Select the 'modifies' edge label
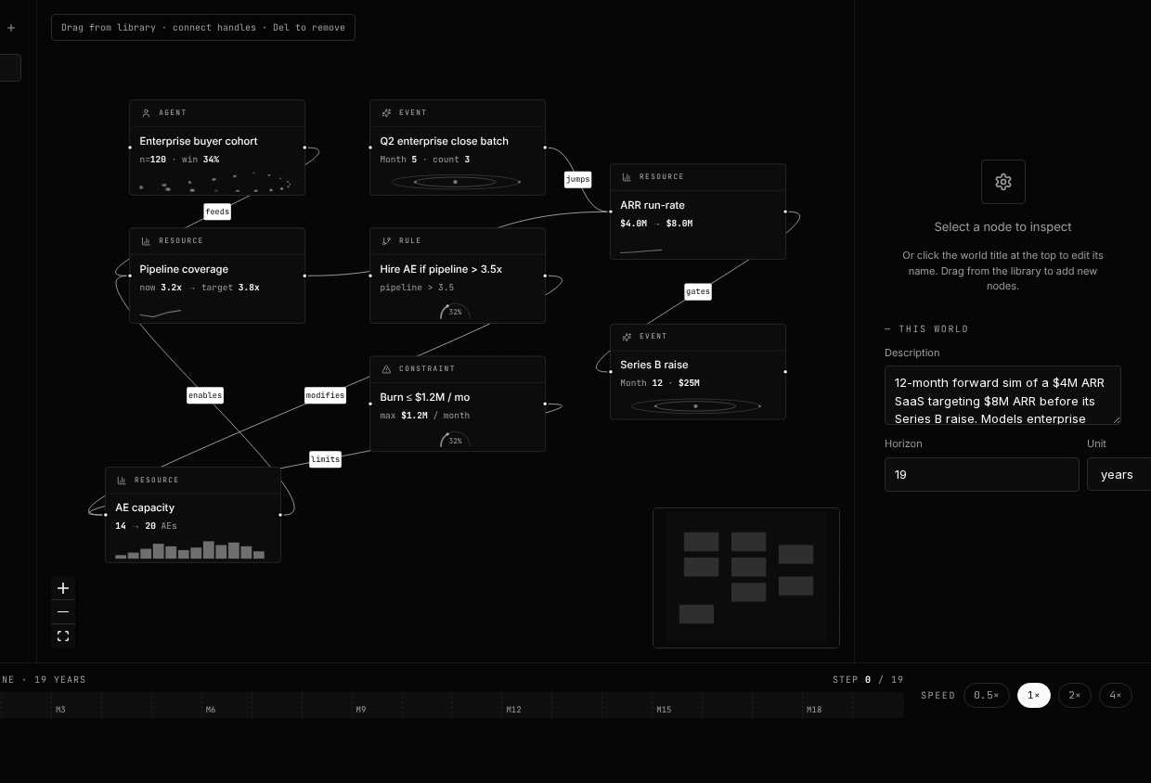Image resolution: width=1151 pixels, height=783 pixels. tap(325, 395)
